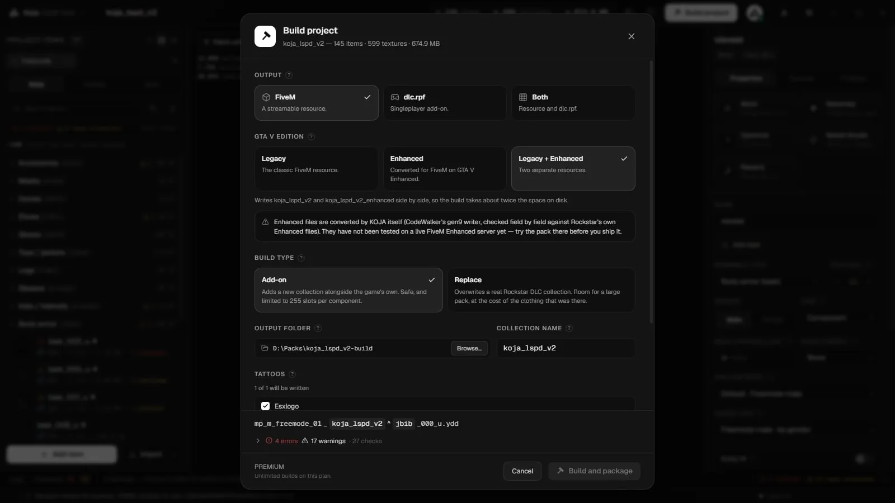895x503 pixels.
Task: Click the collection name input field
Action: (x=566, y=348)
